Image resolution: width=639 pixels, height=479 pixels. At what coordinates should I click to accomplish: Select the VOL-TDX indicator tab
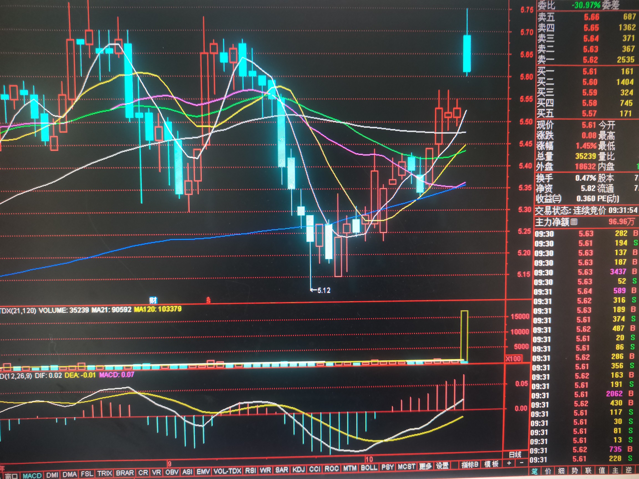227,471
